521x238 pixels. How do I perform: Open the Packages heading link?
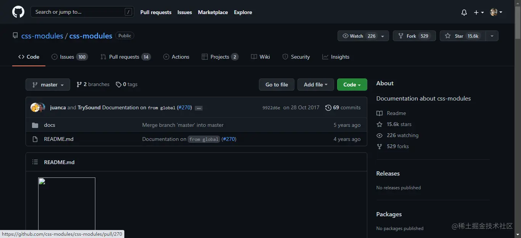389,214
